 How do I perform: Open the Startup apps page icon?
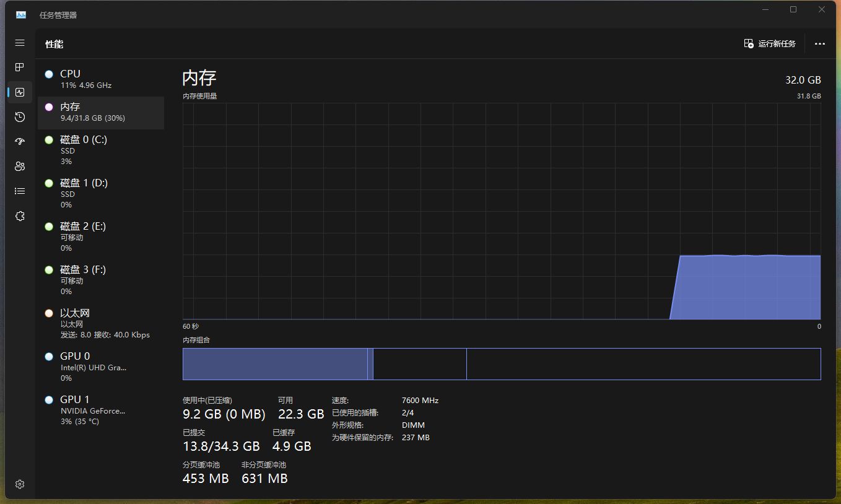(x=20, y=141)
